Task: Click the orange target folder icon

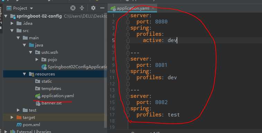Action: (19, 117)
